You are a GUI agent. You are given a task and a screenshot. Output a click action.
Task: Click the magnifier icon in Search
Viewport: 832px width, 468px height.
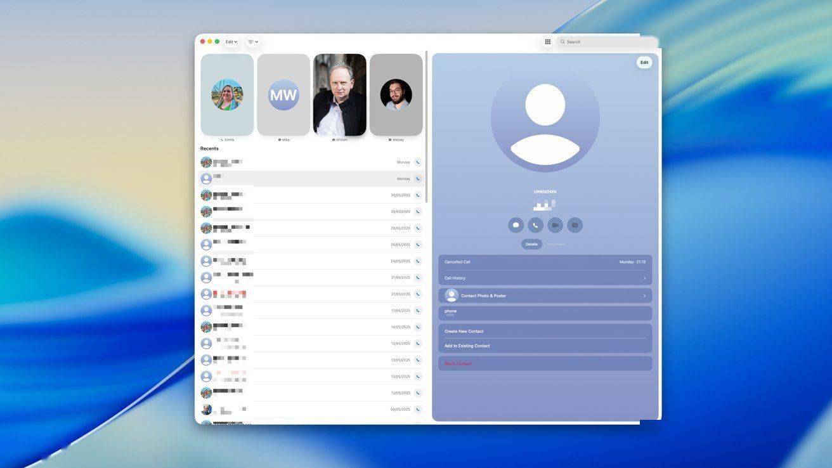[x=562, y=42]
